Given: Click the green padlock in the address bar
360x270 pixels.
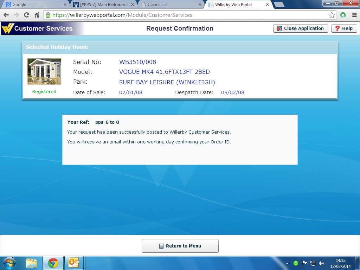Looking at the screenshot, I should coord(48,15).
